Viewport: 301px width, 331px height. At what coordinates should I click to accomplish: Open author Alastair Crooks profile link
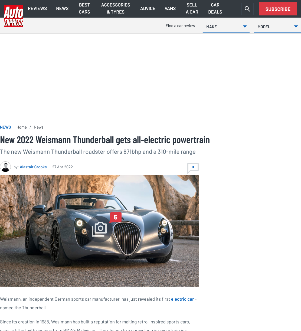[x=33, y=167]
